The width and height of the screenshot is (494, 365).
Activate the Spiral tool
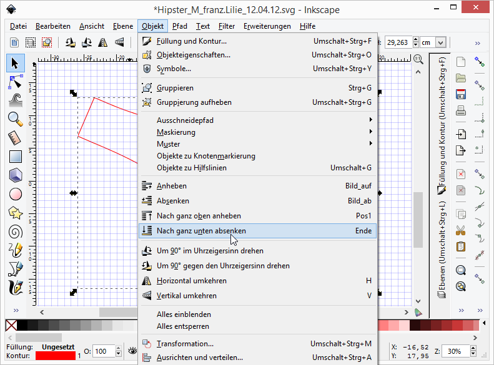(16, 231)
